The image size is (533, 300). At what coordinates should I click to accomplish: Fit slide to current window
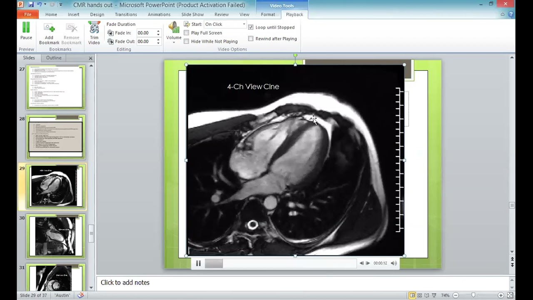pos(510,295)
